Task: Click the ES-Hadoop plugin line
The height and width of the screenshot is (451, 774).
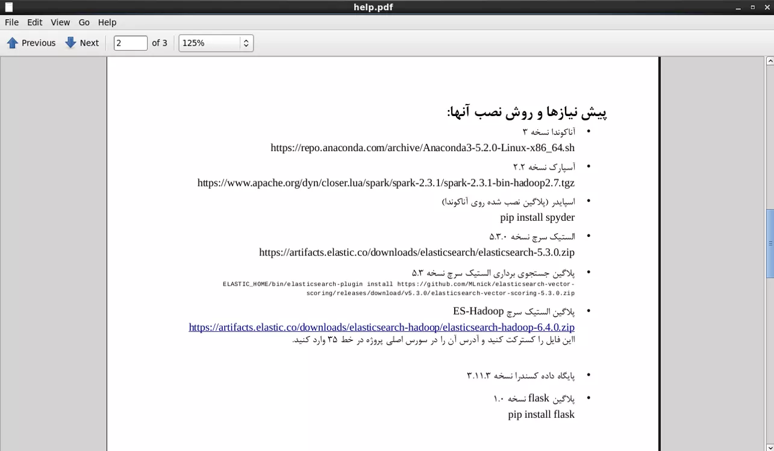Action: pos(514,311)
